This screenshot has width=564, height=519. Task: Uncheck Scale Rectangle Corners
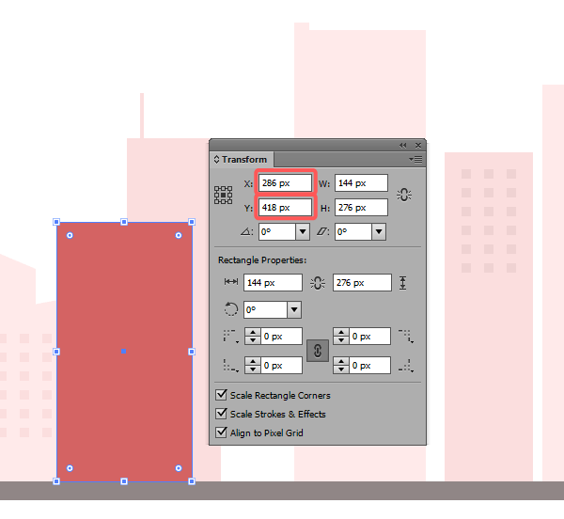pos(221,395)
